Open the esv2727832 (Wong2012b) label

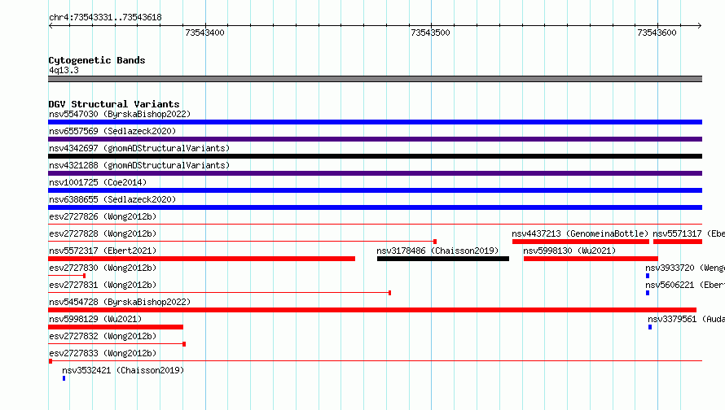coord(103,336)
